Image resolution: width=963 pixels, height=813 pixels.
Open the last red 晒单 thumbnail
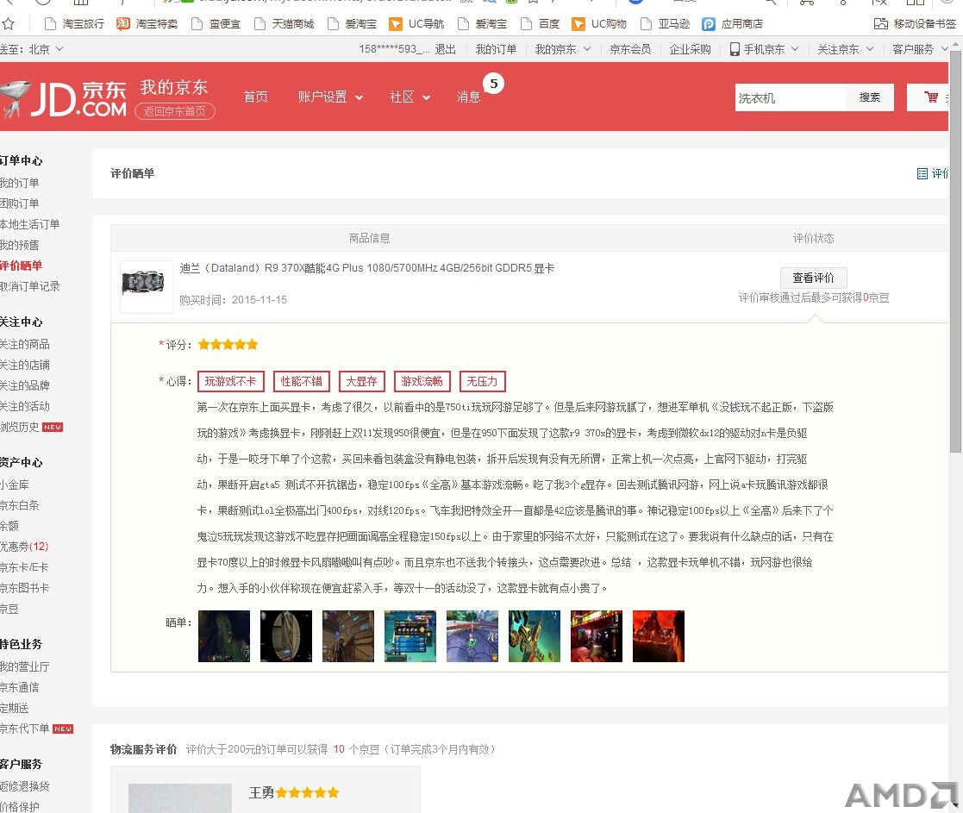point(659,636)
